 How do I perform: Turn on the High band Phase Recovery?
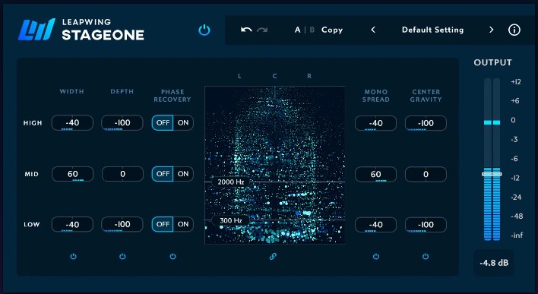(183, 123)
